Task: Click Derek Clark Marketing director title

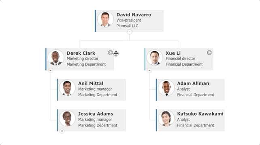Action: [82, 58]
